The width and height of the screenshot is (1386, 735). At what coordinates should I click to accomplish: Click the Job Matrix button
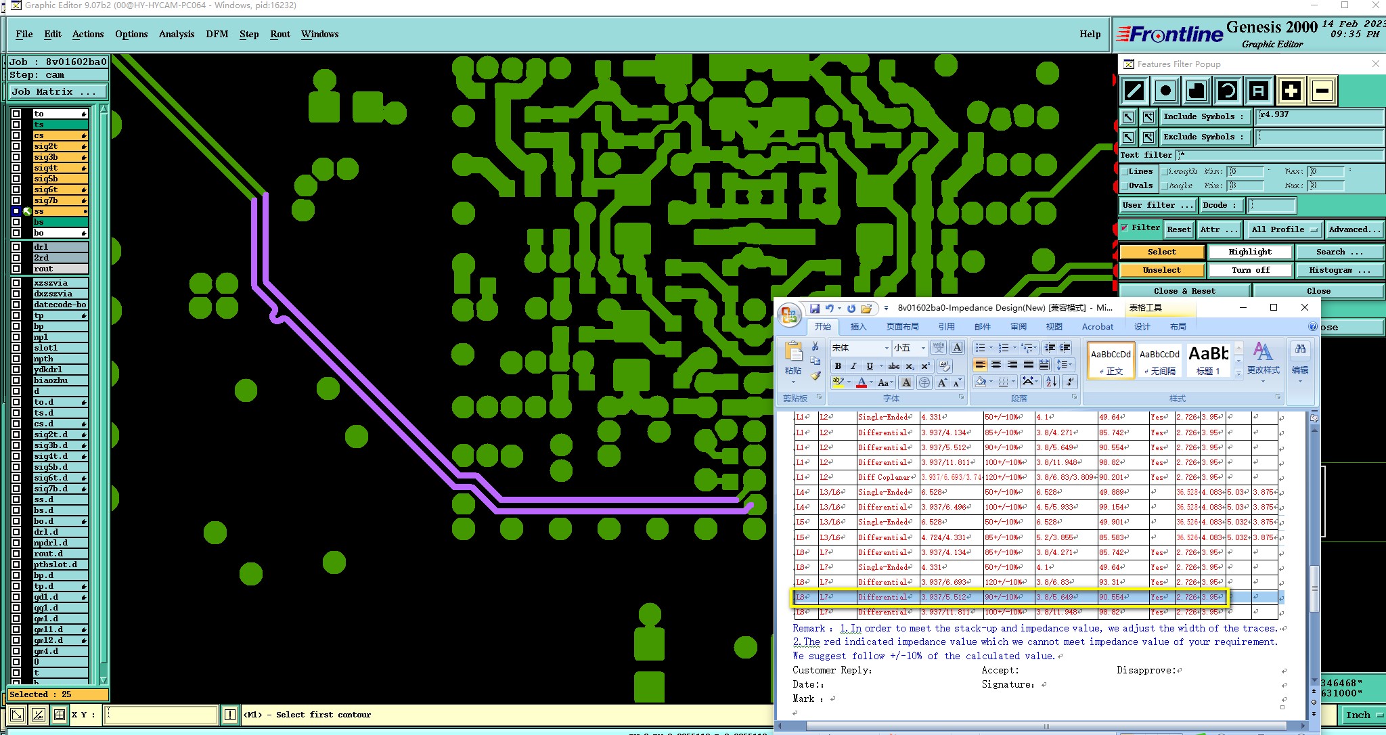tap(58, 91)
